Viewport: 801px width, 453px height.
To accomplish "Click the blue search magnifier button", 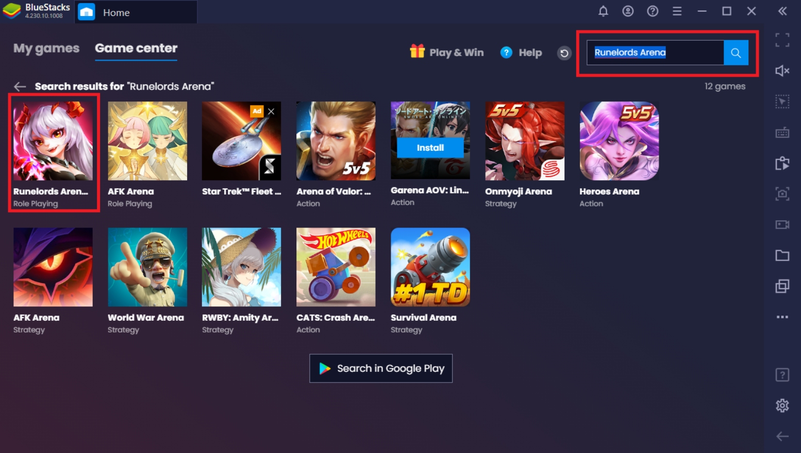I will (x=736, y=53).
